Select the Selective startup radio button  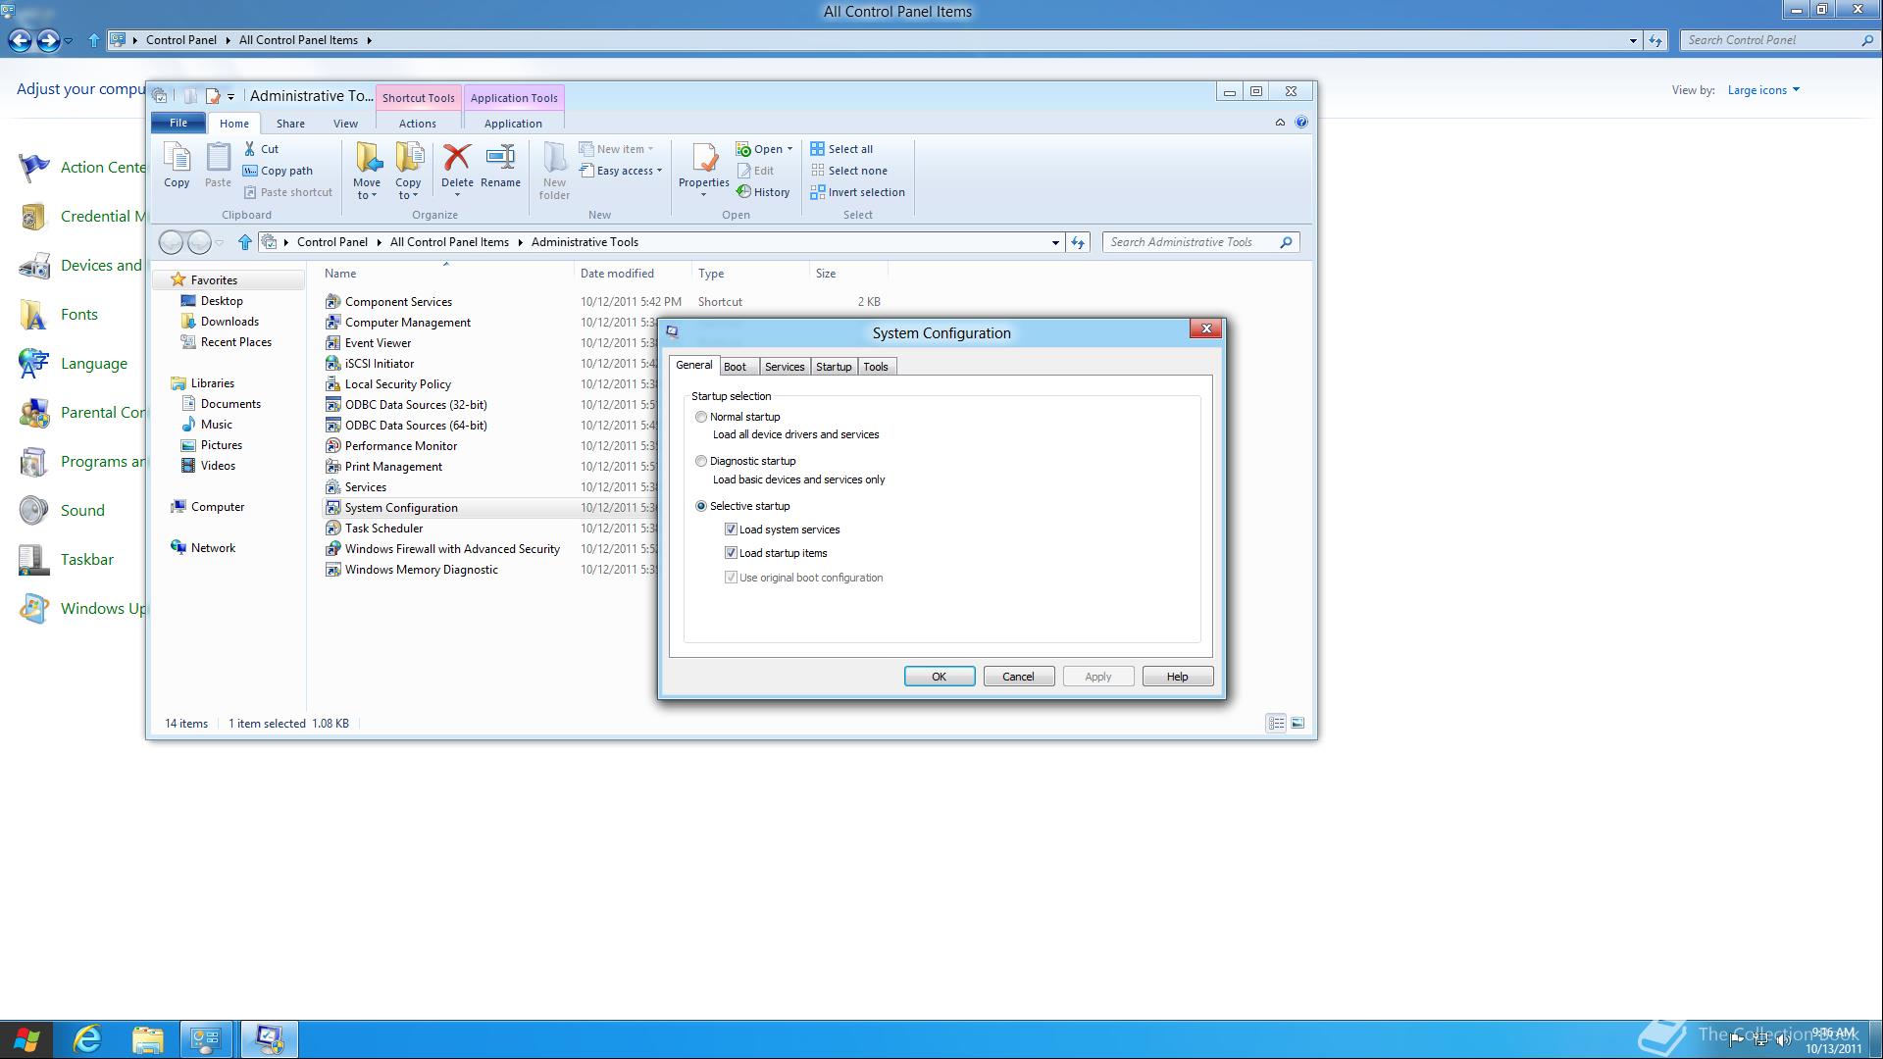pyautogui.click(x=701, y=506)
